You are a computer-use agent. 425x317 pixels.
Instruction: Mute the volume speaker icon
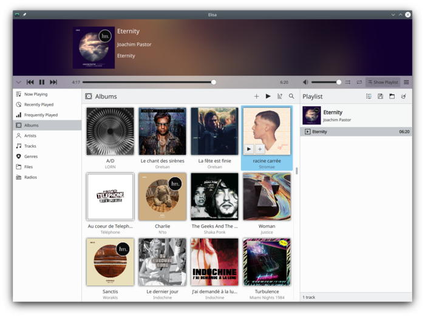point(305,82)
